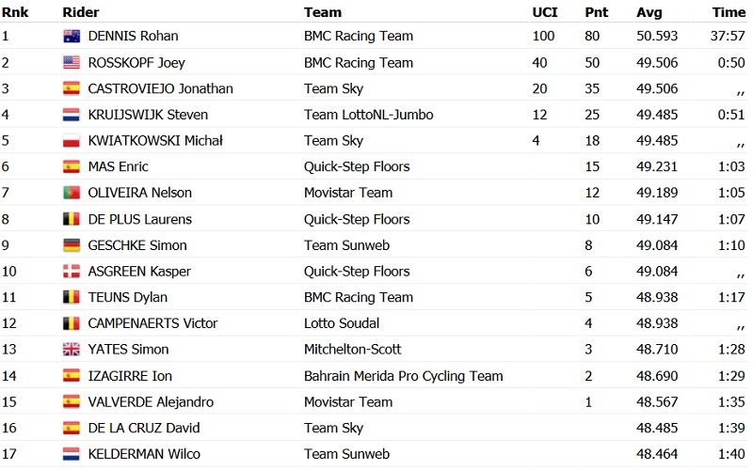Viewport: 753px width, 470px height.
Task: Click the UCI column header
Action: click(x=544, y=12)
